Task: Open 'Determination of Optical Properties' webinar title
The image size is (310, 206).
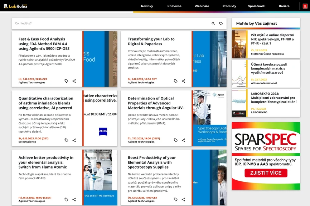Action: coord(156,103)
